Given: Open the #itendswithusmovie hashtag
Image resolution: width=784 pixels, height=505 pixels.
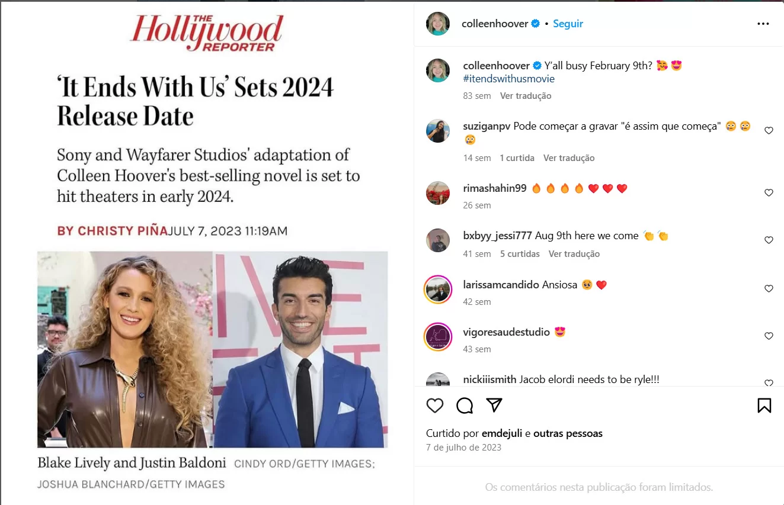Looking at the screenshot, I should pyautogui.click(x=508, y=79).
